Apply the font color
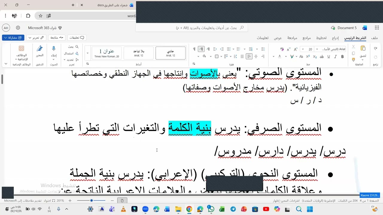This screenshot has width=383, height=215. pyautogui.click(x=280, y=56)
